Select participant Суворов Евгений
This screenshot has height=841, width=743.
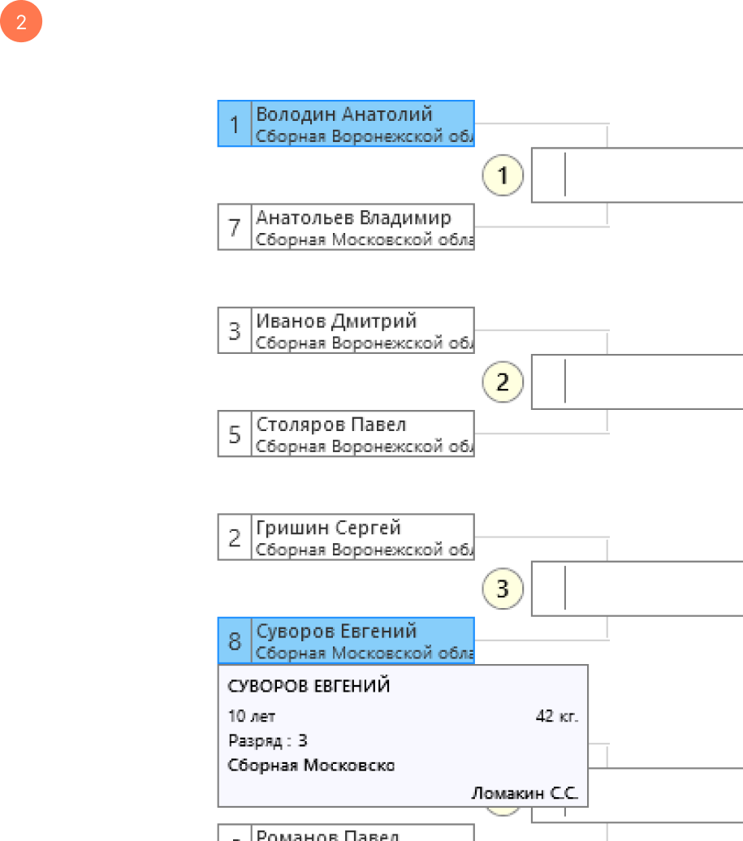pyautogui.click(x=362, y=640)
